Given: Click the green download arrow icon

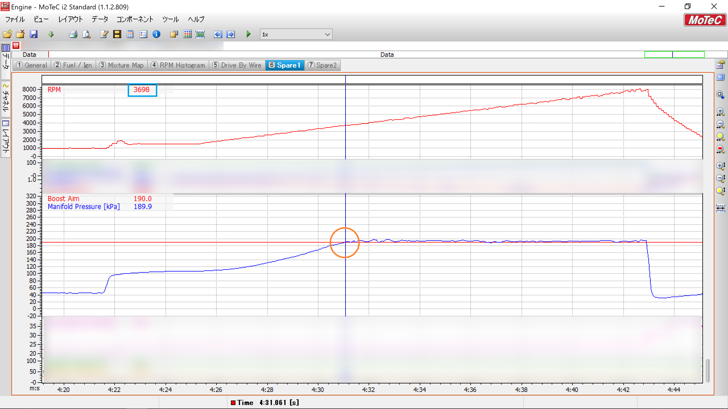Looking at the screenshot, I should 51,34.
